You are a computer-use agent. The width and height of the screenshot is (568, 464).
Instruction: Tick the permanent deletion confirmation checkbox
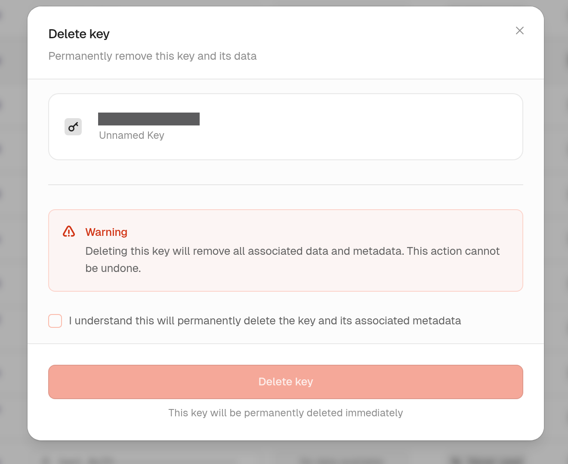point(55,321)
